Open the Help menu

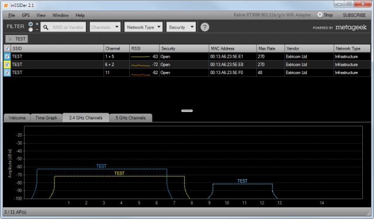[80, 15]
